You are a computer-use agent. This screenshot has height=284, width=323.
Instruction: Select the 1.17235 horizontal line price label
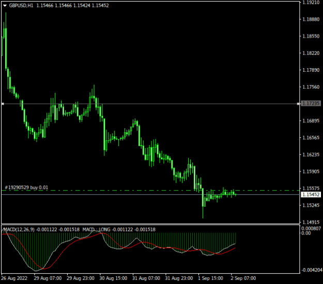311,103
